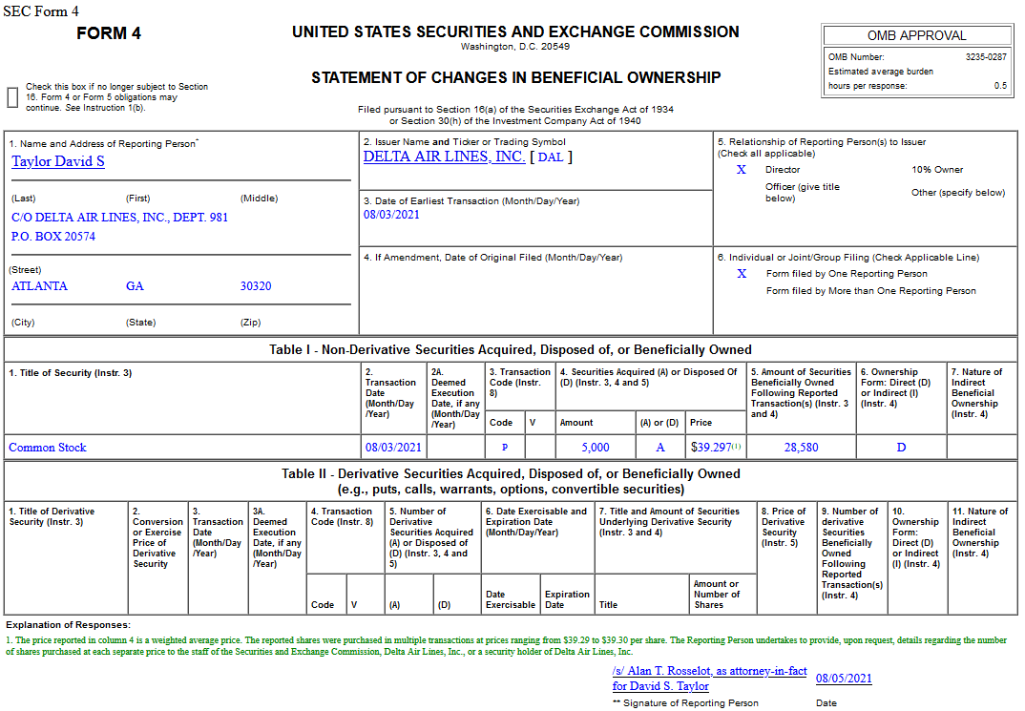Select the C/O DELTA AIR LINES, INC., DEPT. 981 address line

[119, 218]
